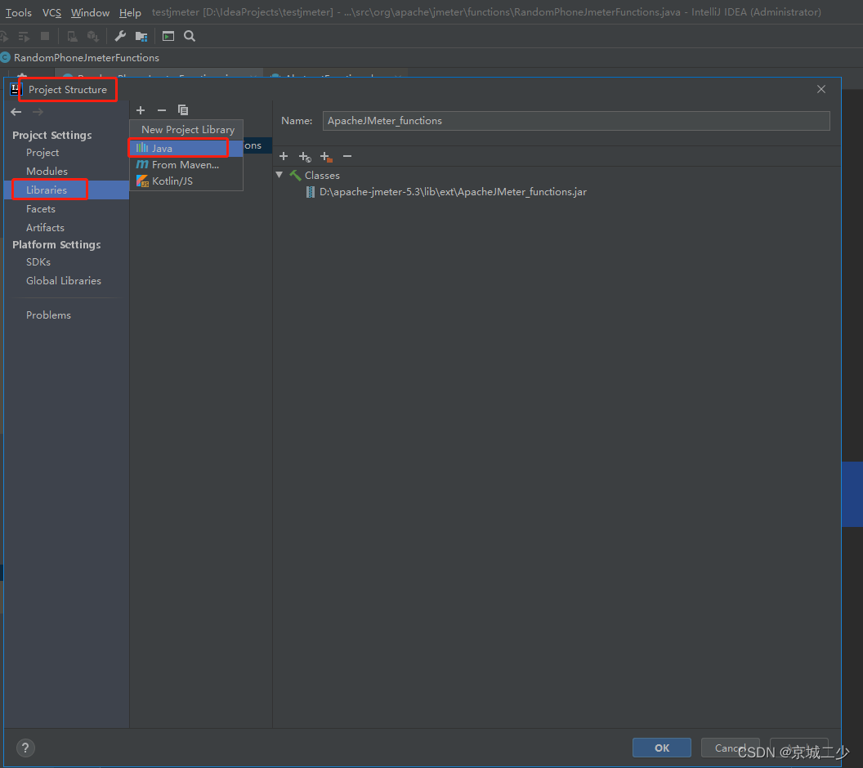Click the Java library bars icon
Viewport: 863px width, 768px height.
(142, 148)
